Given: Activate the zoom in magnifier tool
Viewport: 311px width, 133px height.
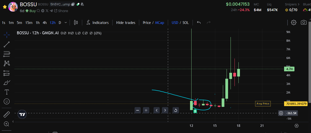Looking at the screenshot, I should [x=7, y=124].
